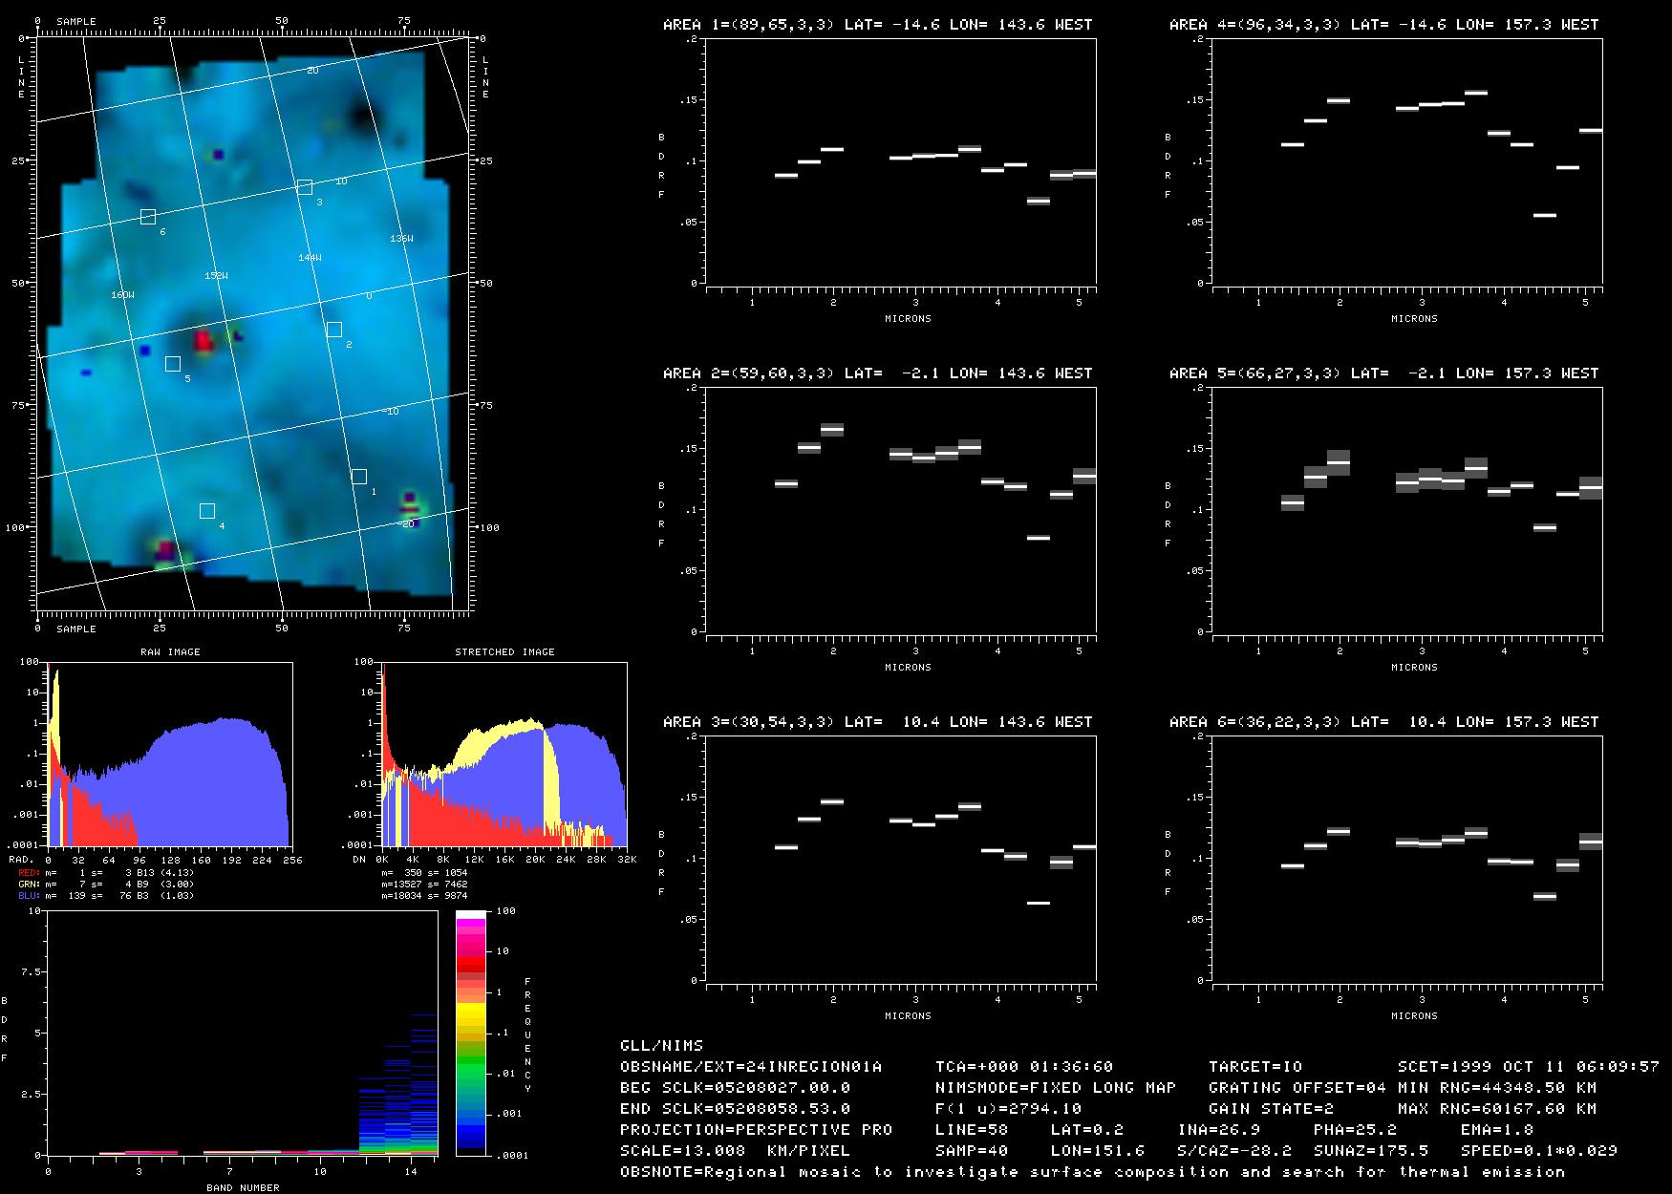Image resolution: width=1672 pixels, height=1194 pixels.
Task: Select the area 4 square marker on map
Action: pyautogui.click(x=206, y=511)
